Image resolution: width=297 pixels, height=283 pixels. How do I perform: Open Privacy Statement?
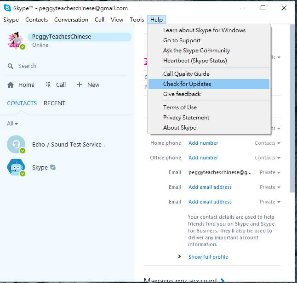coord(209,118)
